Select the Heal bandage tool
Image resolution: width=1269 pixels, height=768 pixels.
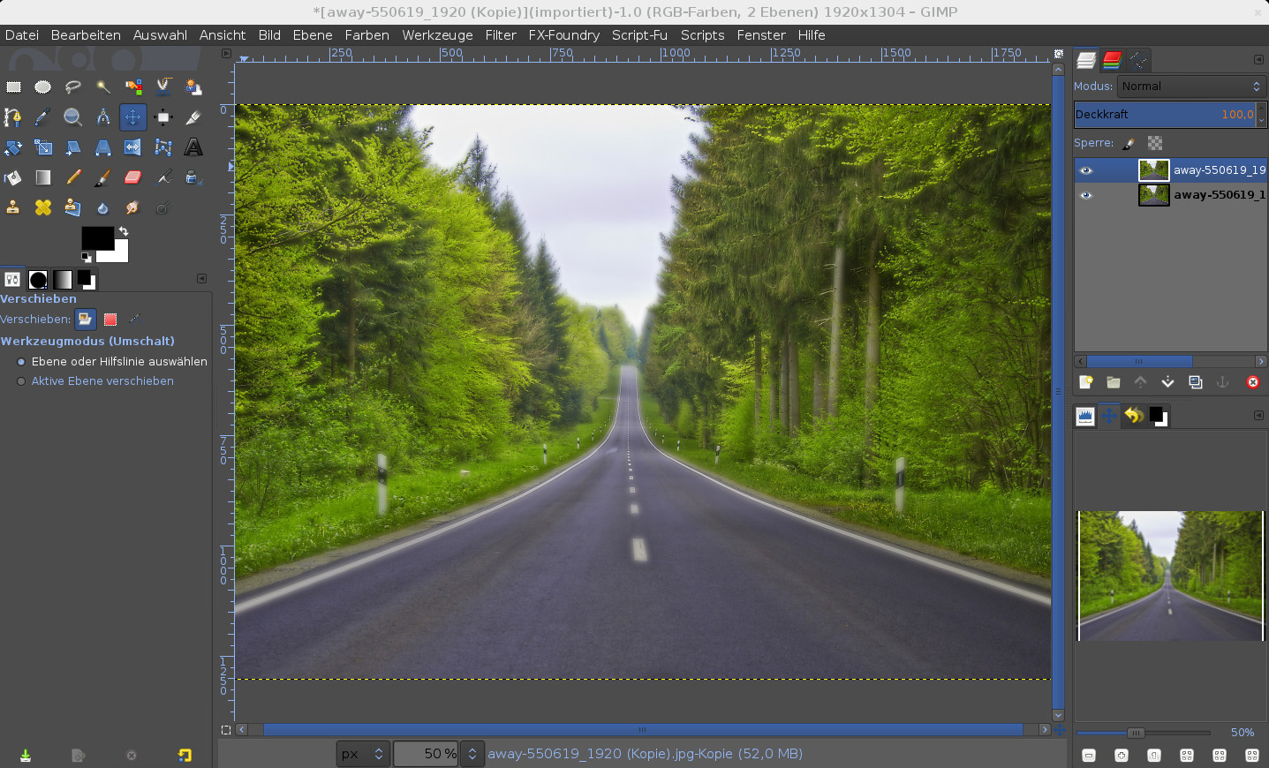point(43,207)
